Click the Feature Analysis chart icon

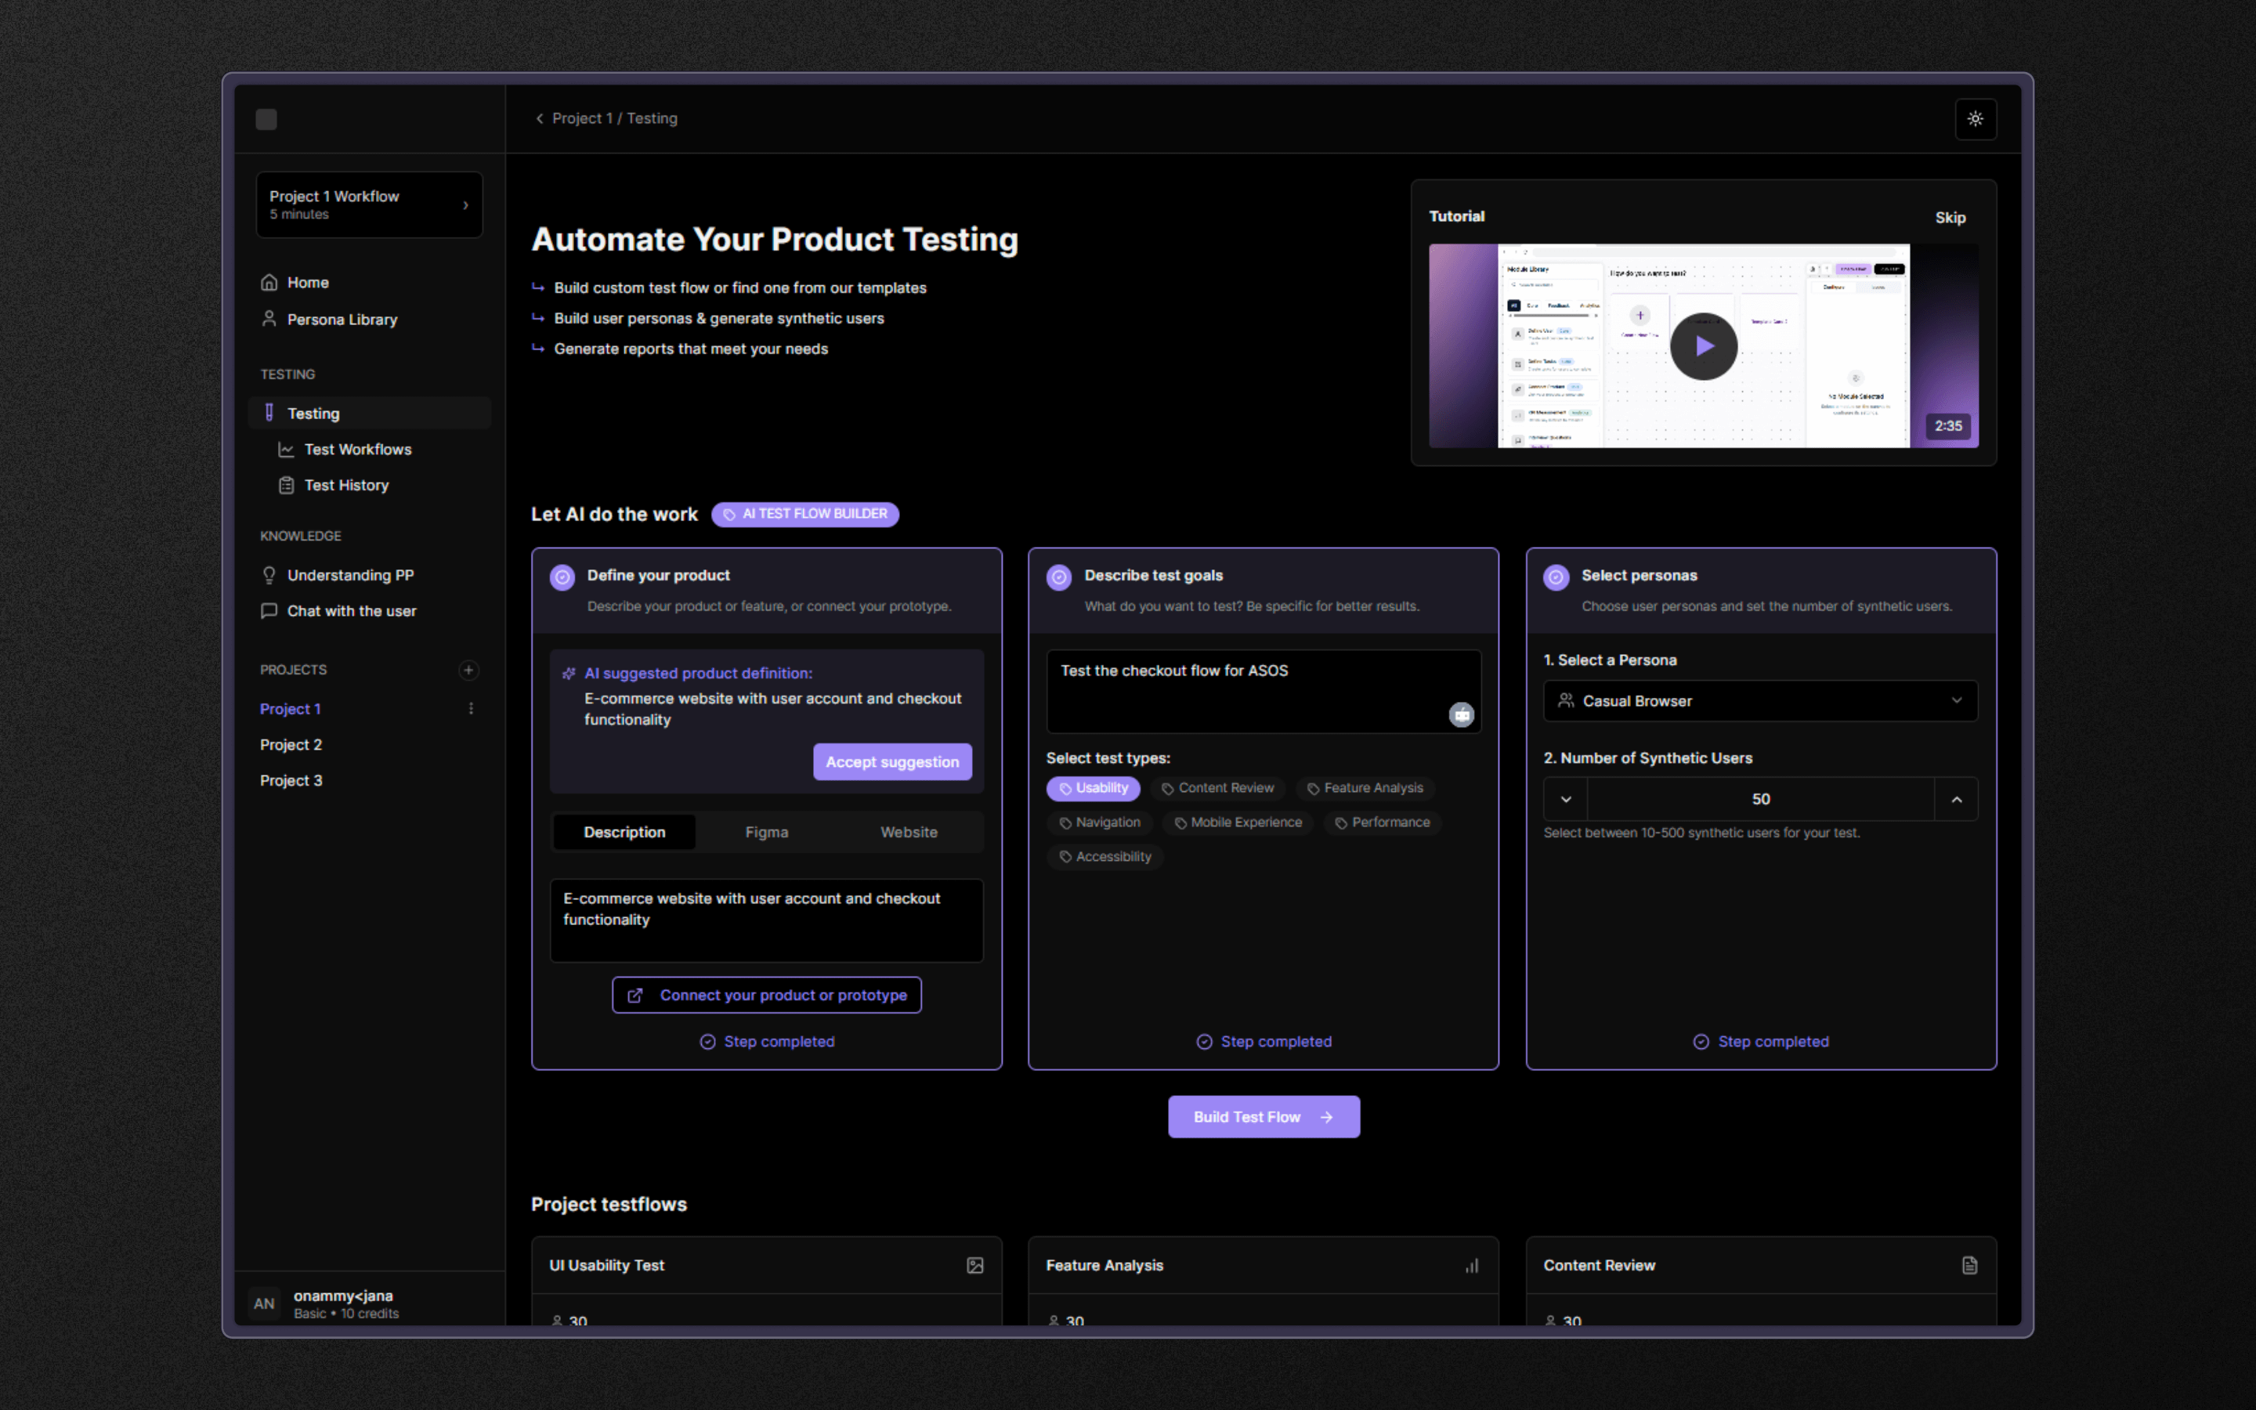click(1471, 1265)
